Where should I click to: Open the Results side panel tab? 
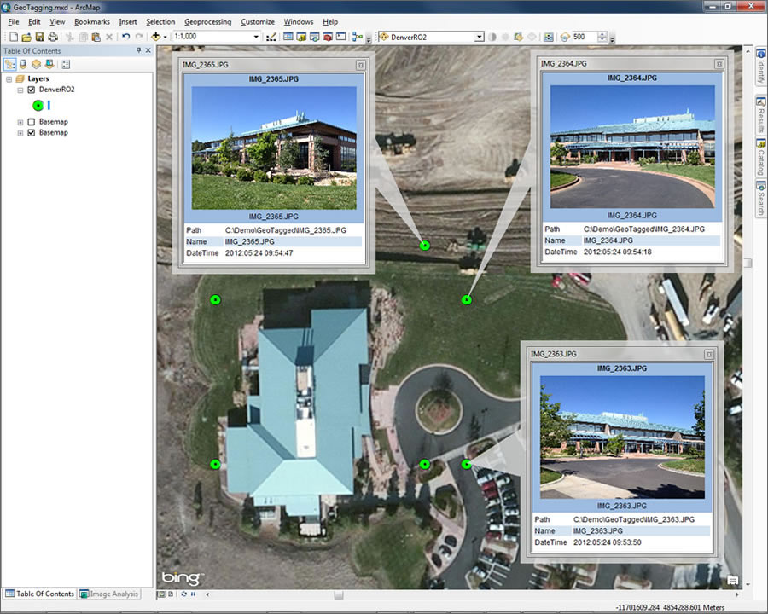point(760,114)
